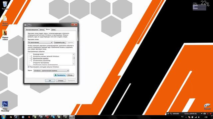This screenshot has width=213, height=119.
Task: Open the green round taskbar app icon
Action: click(35, 117)
